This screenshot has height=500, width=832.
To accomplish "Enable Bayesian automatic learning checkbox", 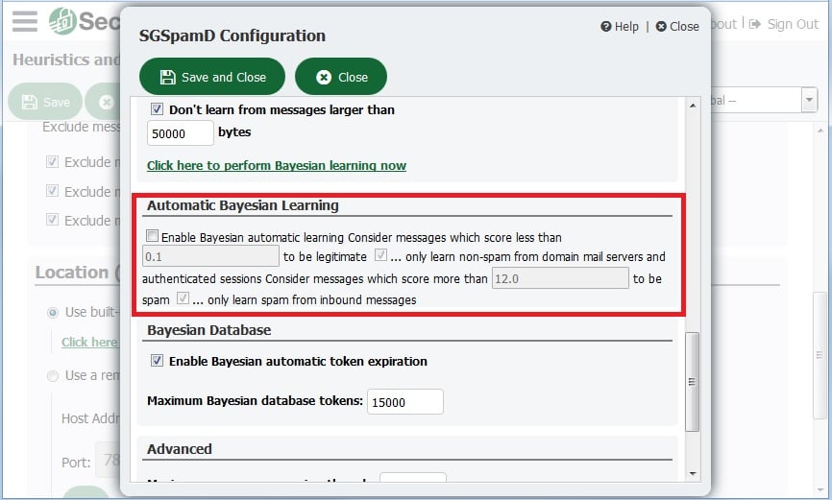I will (x=153, y=235).
